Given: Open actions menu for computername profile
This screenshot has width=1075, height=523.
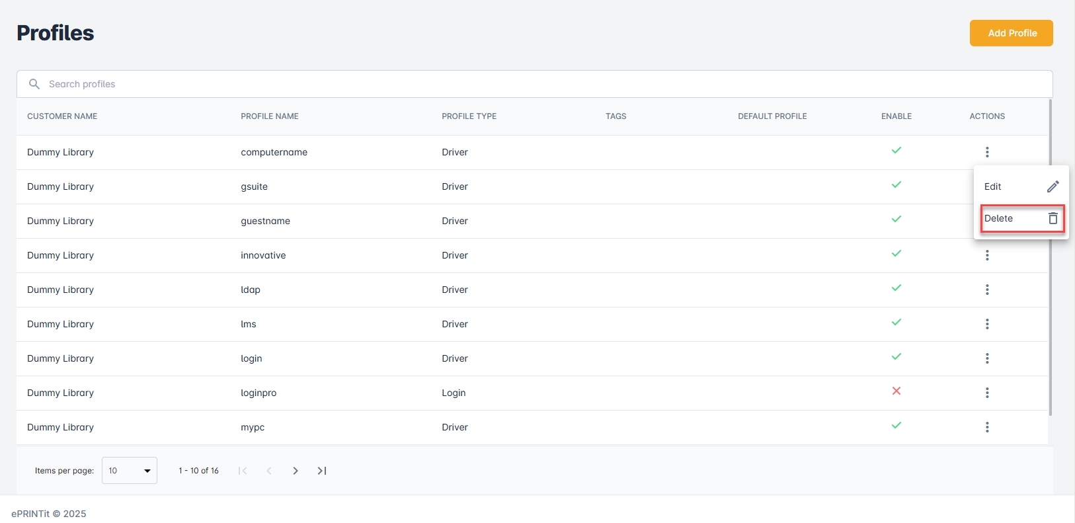Looking at the screenshot, I should (x=987, y=152).
